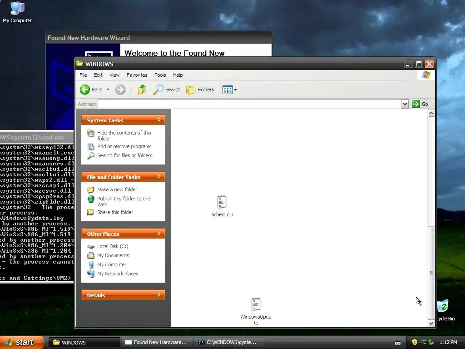The image size is (465, 349).
Task: Click the Found New Hardware Wizard title bar
Action: tap(158, 38)
